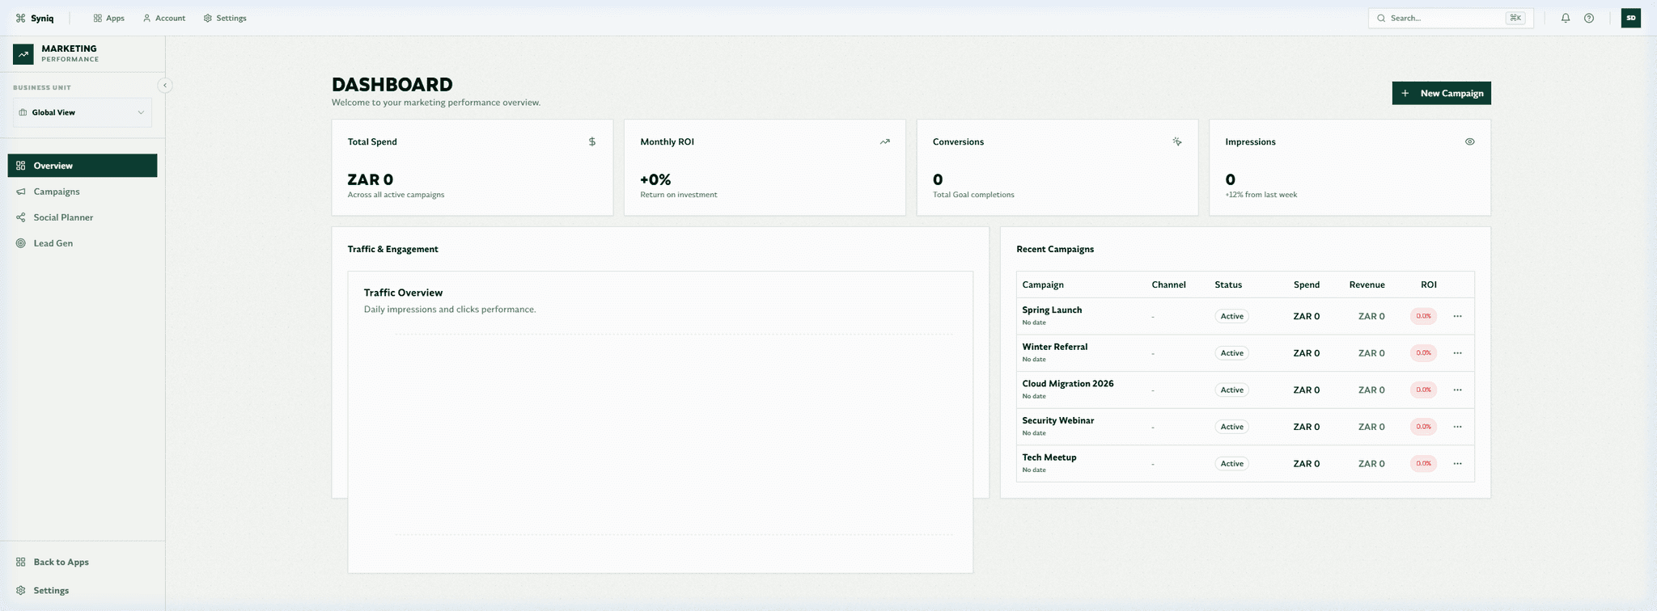Open Apps in top navigation
1657x611 pixels.
pos(109,18)
